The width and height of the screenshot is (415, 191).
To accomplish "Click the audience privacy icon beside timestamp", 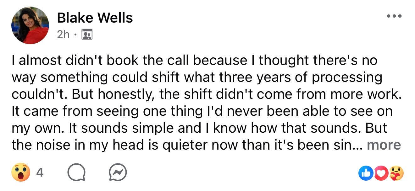I will click(87, 34).
